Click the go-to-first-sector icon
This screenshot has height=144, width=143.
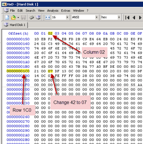127,18
